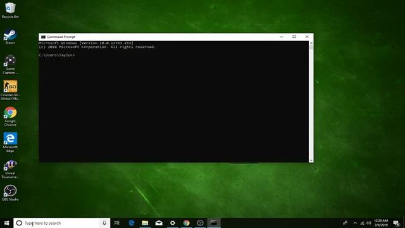Click the Command Prompt taskbar button
The image size is (405, 228).
214,223
